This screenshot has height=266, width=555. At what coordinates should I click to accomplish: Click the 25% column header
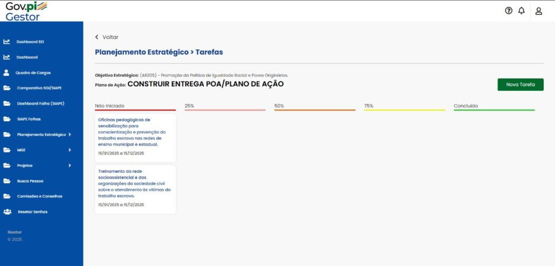tap(189, 106)
